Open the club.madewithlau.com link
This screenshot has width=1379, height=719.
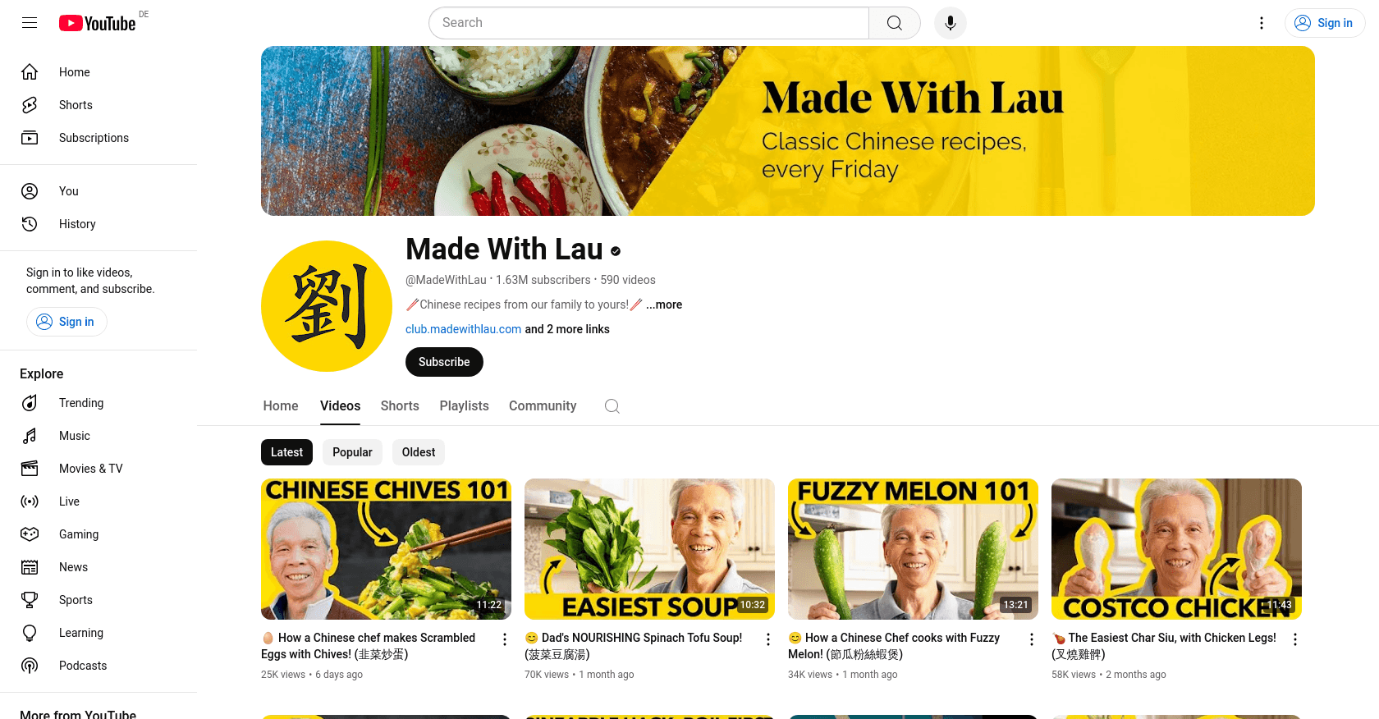tap(463, 329)
